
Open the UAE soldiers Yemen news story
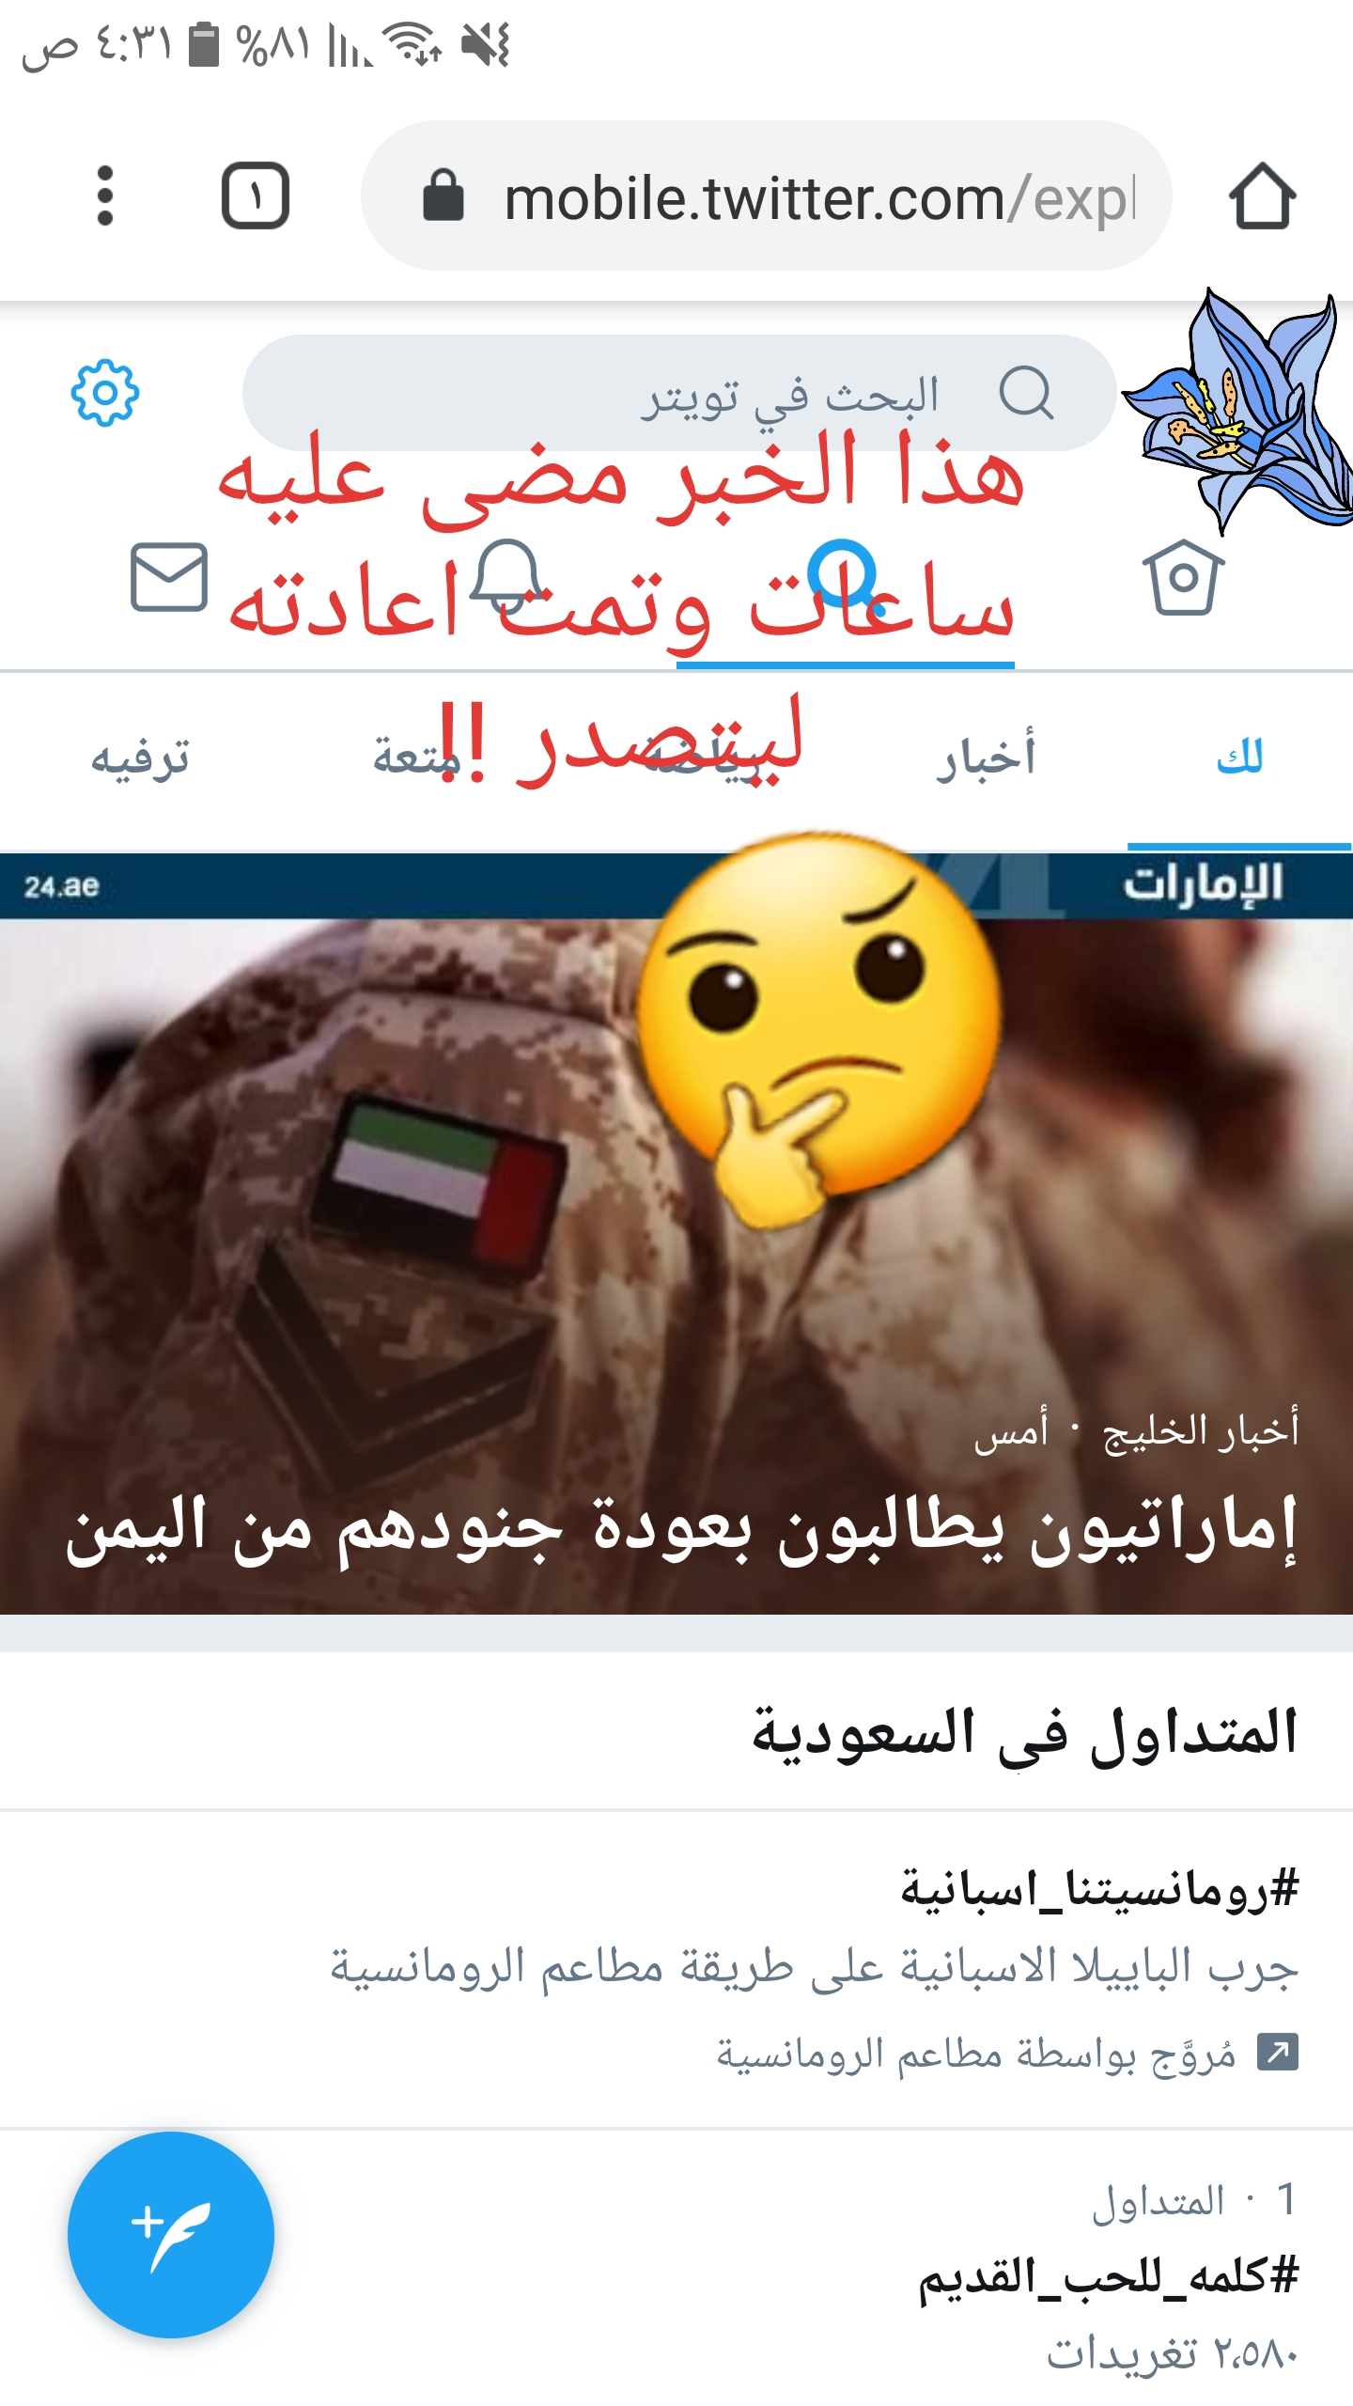pyautogui.click(x=676, y=1233)
